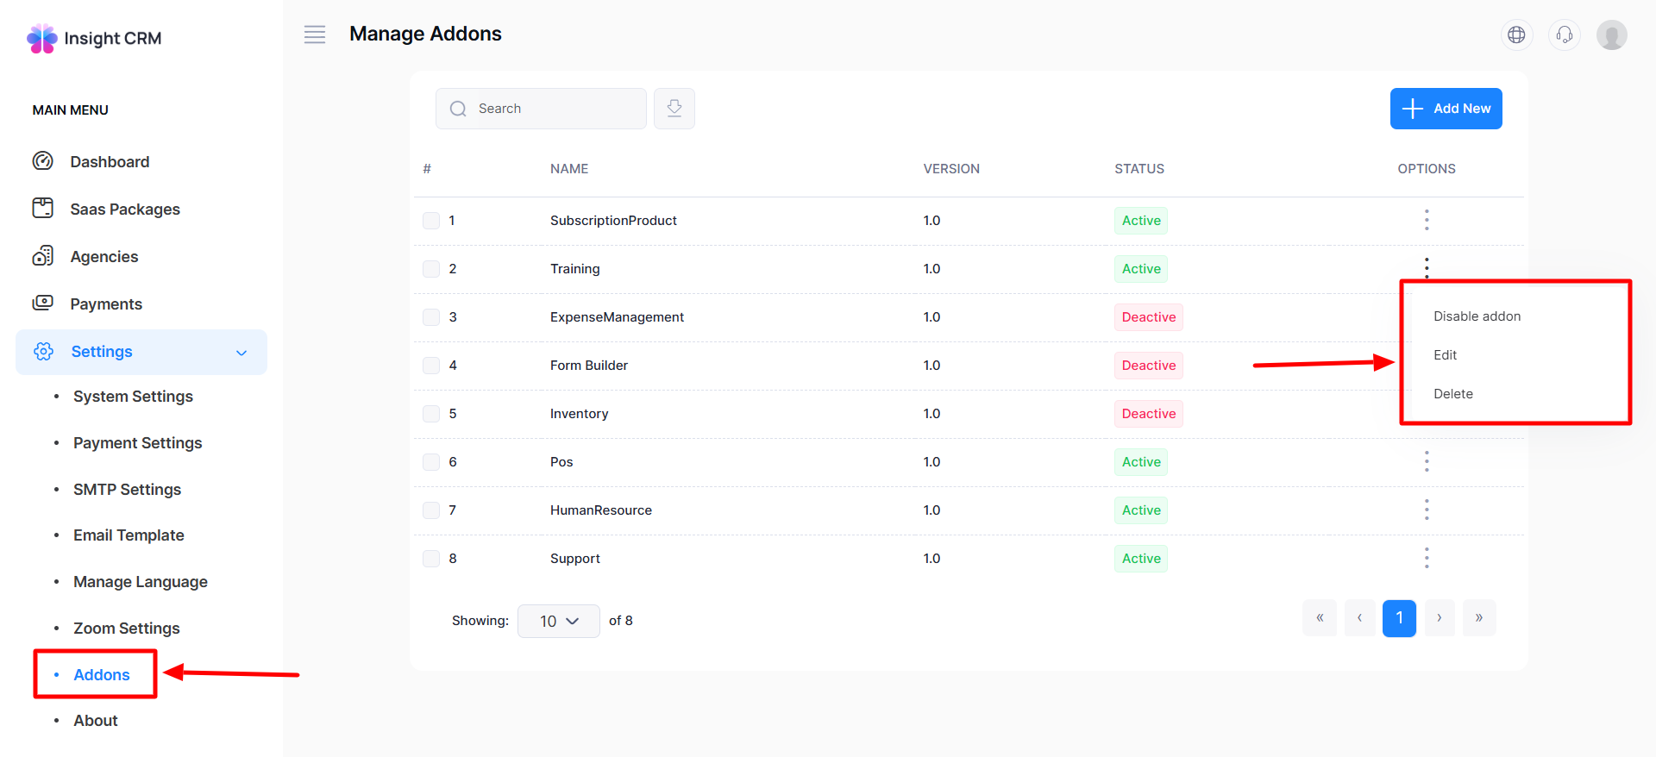Screen dimensions: 1656x757
Task: Click the Add New button
Action: [1446, 109]
